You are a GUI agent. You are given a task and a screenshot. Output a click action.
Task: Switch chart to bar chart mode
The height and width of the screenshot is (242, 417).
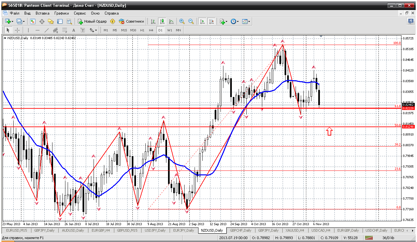[x=153, y=21]
